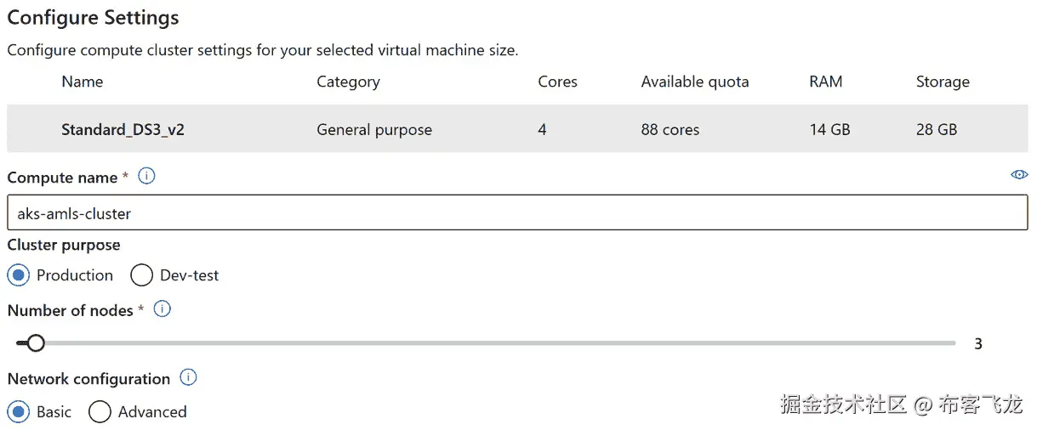Click the Available quota column header
1037x430 pixels.
click(695, 82)
